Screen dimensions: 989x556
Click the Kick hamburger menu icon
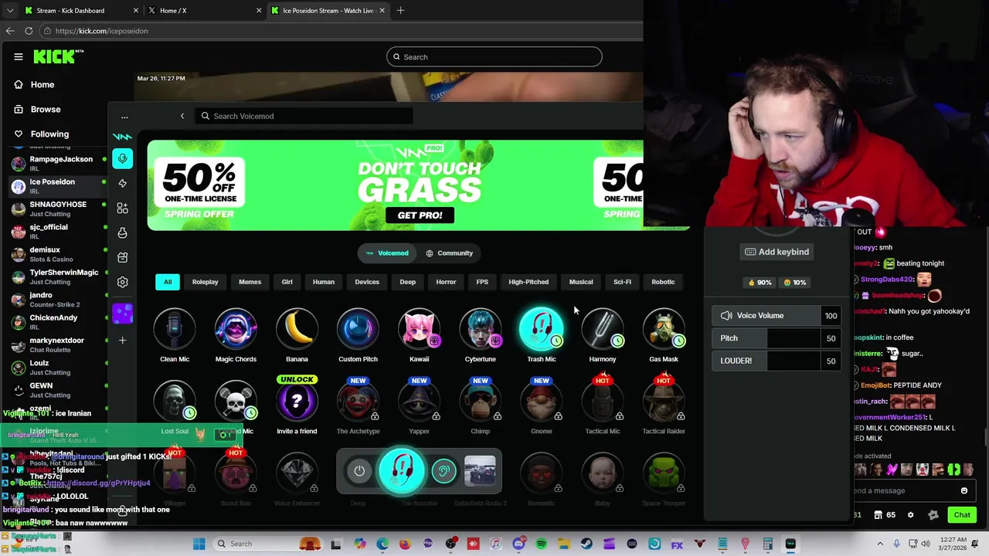tap(18, 56)
